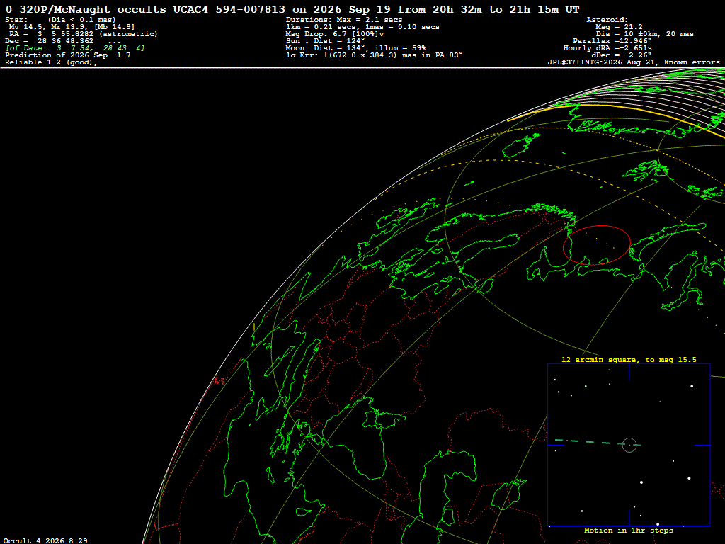This screenshot has height=544, width=725.
Task: Click the star chart thumbnail frame
Action: coord(629,445)
